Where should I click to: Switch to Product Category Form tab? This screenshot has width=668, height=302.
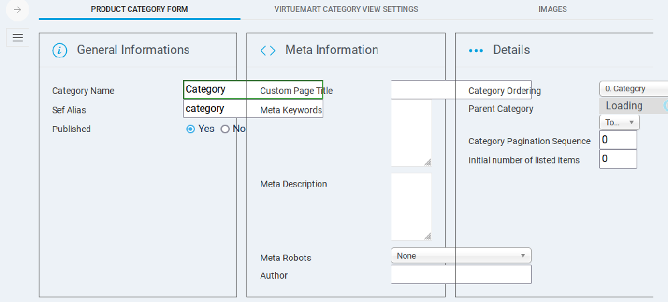[140, 9]
